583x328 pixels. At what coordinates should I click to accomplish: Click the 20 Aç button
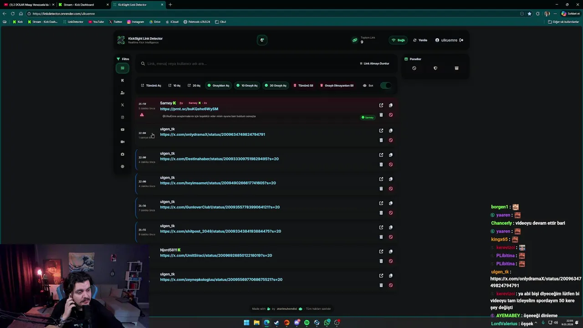194,85
